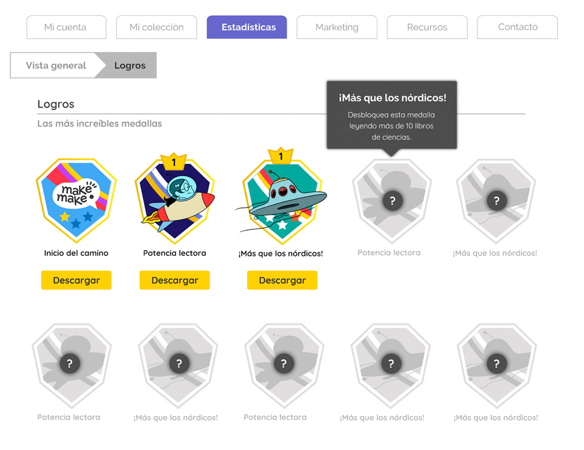Select the fourth locked badge in bottom row

pyautogui.click(x=391, y=364)
